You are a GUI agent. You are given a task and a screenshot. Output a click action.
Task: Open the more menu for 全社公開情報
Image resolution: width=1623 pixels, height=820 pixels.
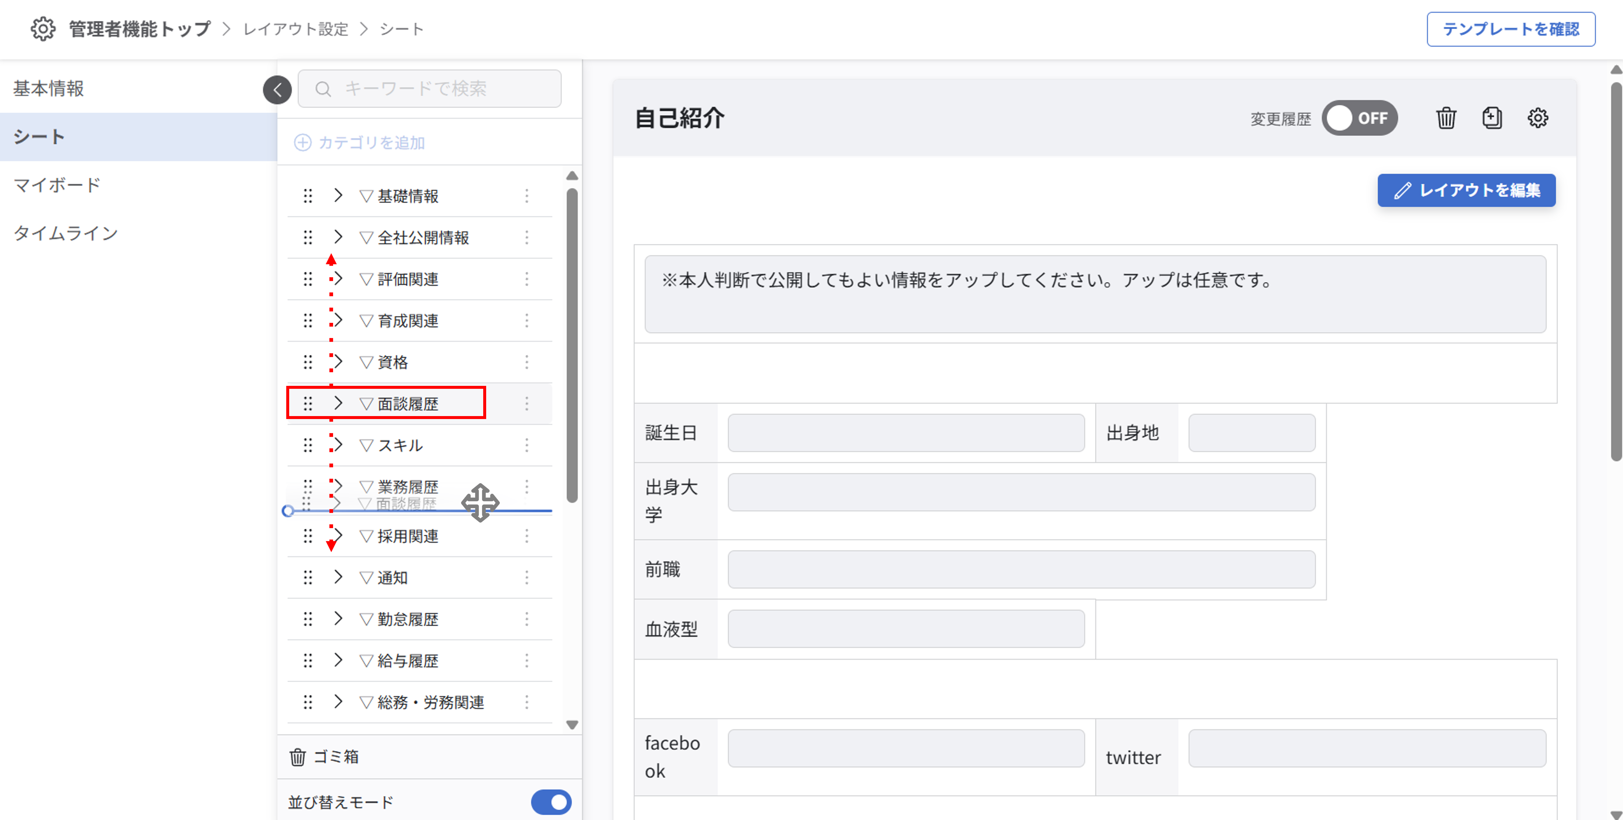pos(527,237)
